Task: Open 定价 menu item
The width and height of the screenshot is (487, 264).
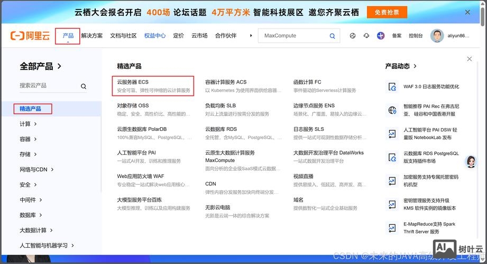Action: [178, 36]
